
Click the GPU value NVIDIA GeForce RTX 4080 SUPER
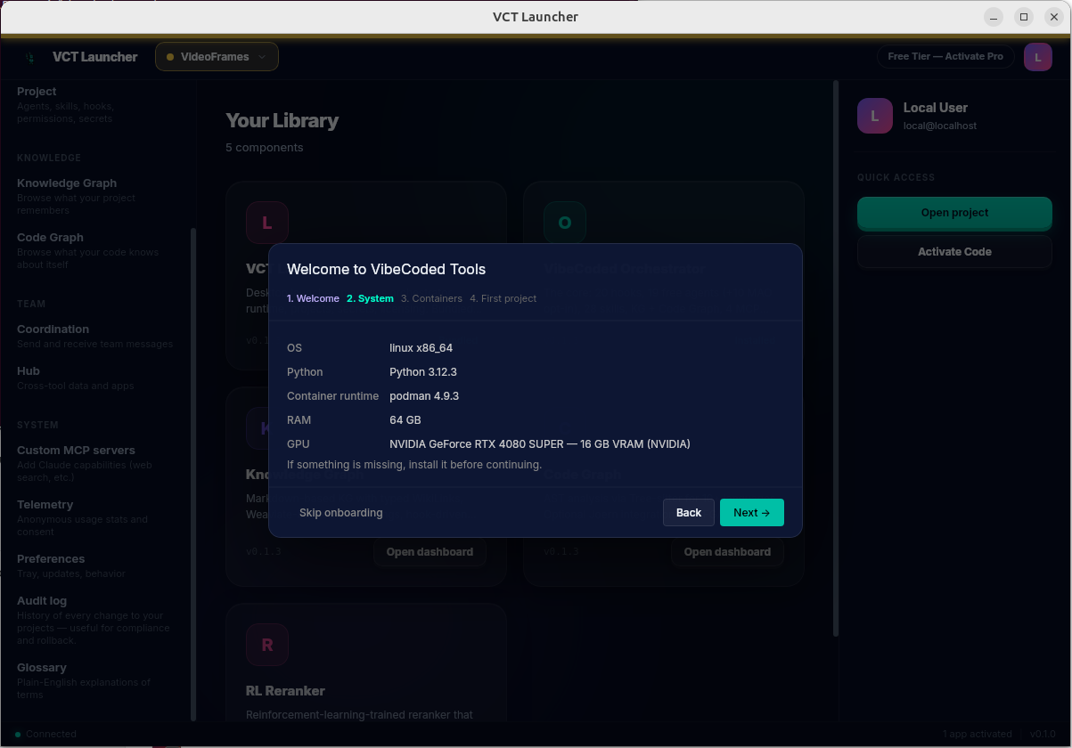540,444
